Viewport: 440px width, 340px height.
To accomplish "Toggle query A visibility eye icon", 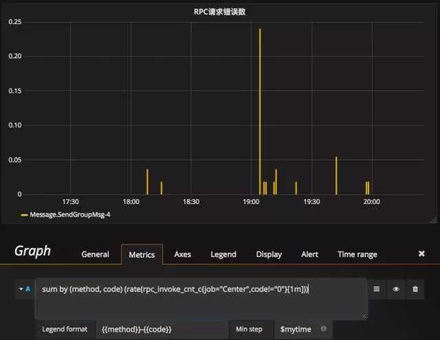I will [x=396, y=289].
